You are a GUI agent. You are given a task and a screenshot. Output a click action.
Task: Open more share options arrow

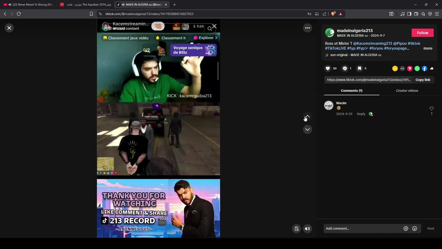[x=432, y=68]
